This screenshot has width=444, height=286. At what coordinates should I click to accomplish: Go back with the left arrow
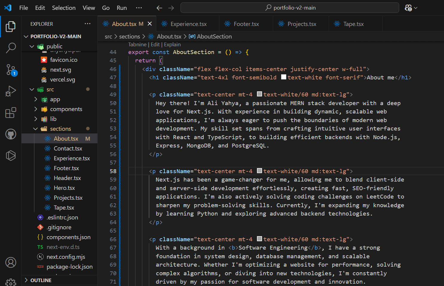click(x=159, y=8)
